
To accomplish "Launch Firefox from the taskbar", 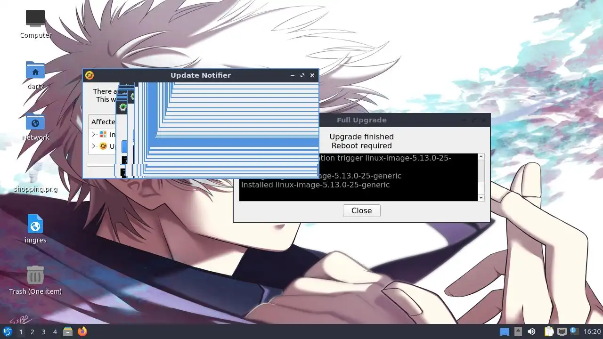I will tap(82, 332).
